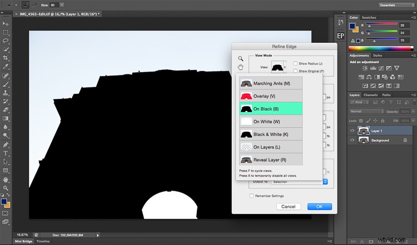
Task: Select the Clone Stamp tool
Action: pyautogui.click(x=6, y=93)
